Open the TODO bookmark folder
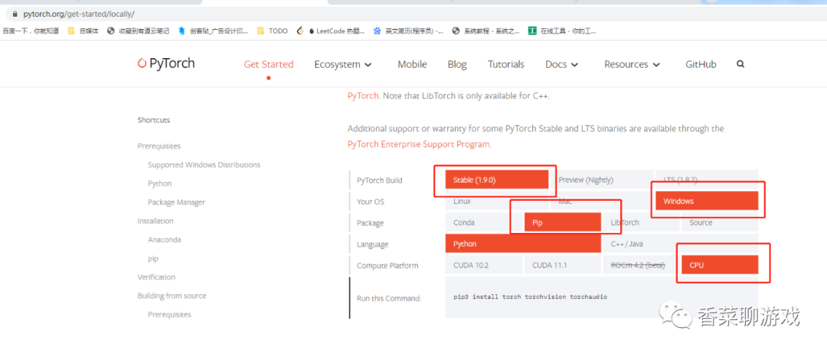 [273, 31]
